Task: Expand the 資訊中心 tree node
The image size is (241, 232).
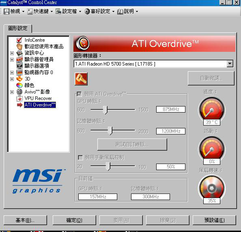Action: coord(12,53)
